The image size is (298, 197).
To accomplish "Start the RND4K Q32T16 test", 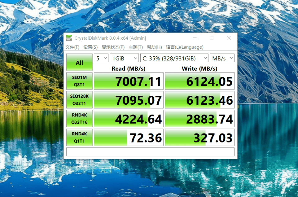I will coord(79,119).
